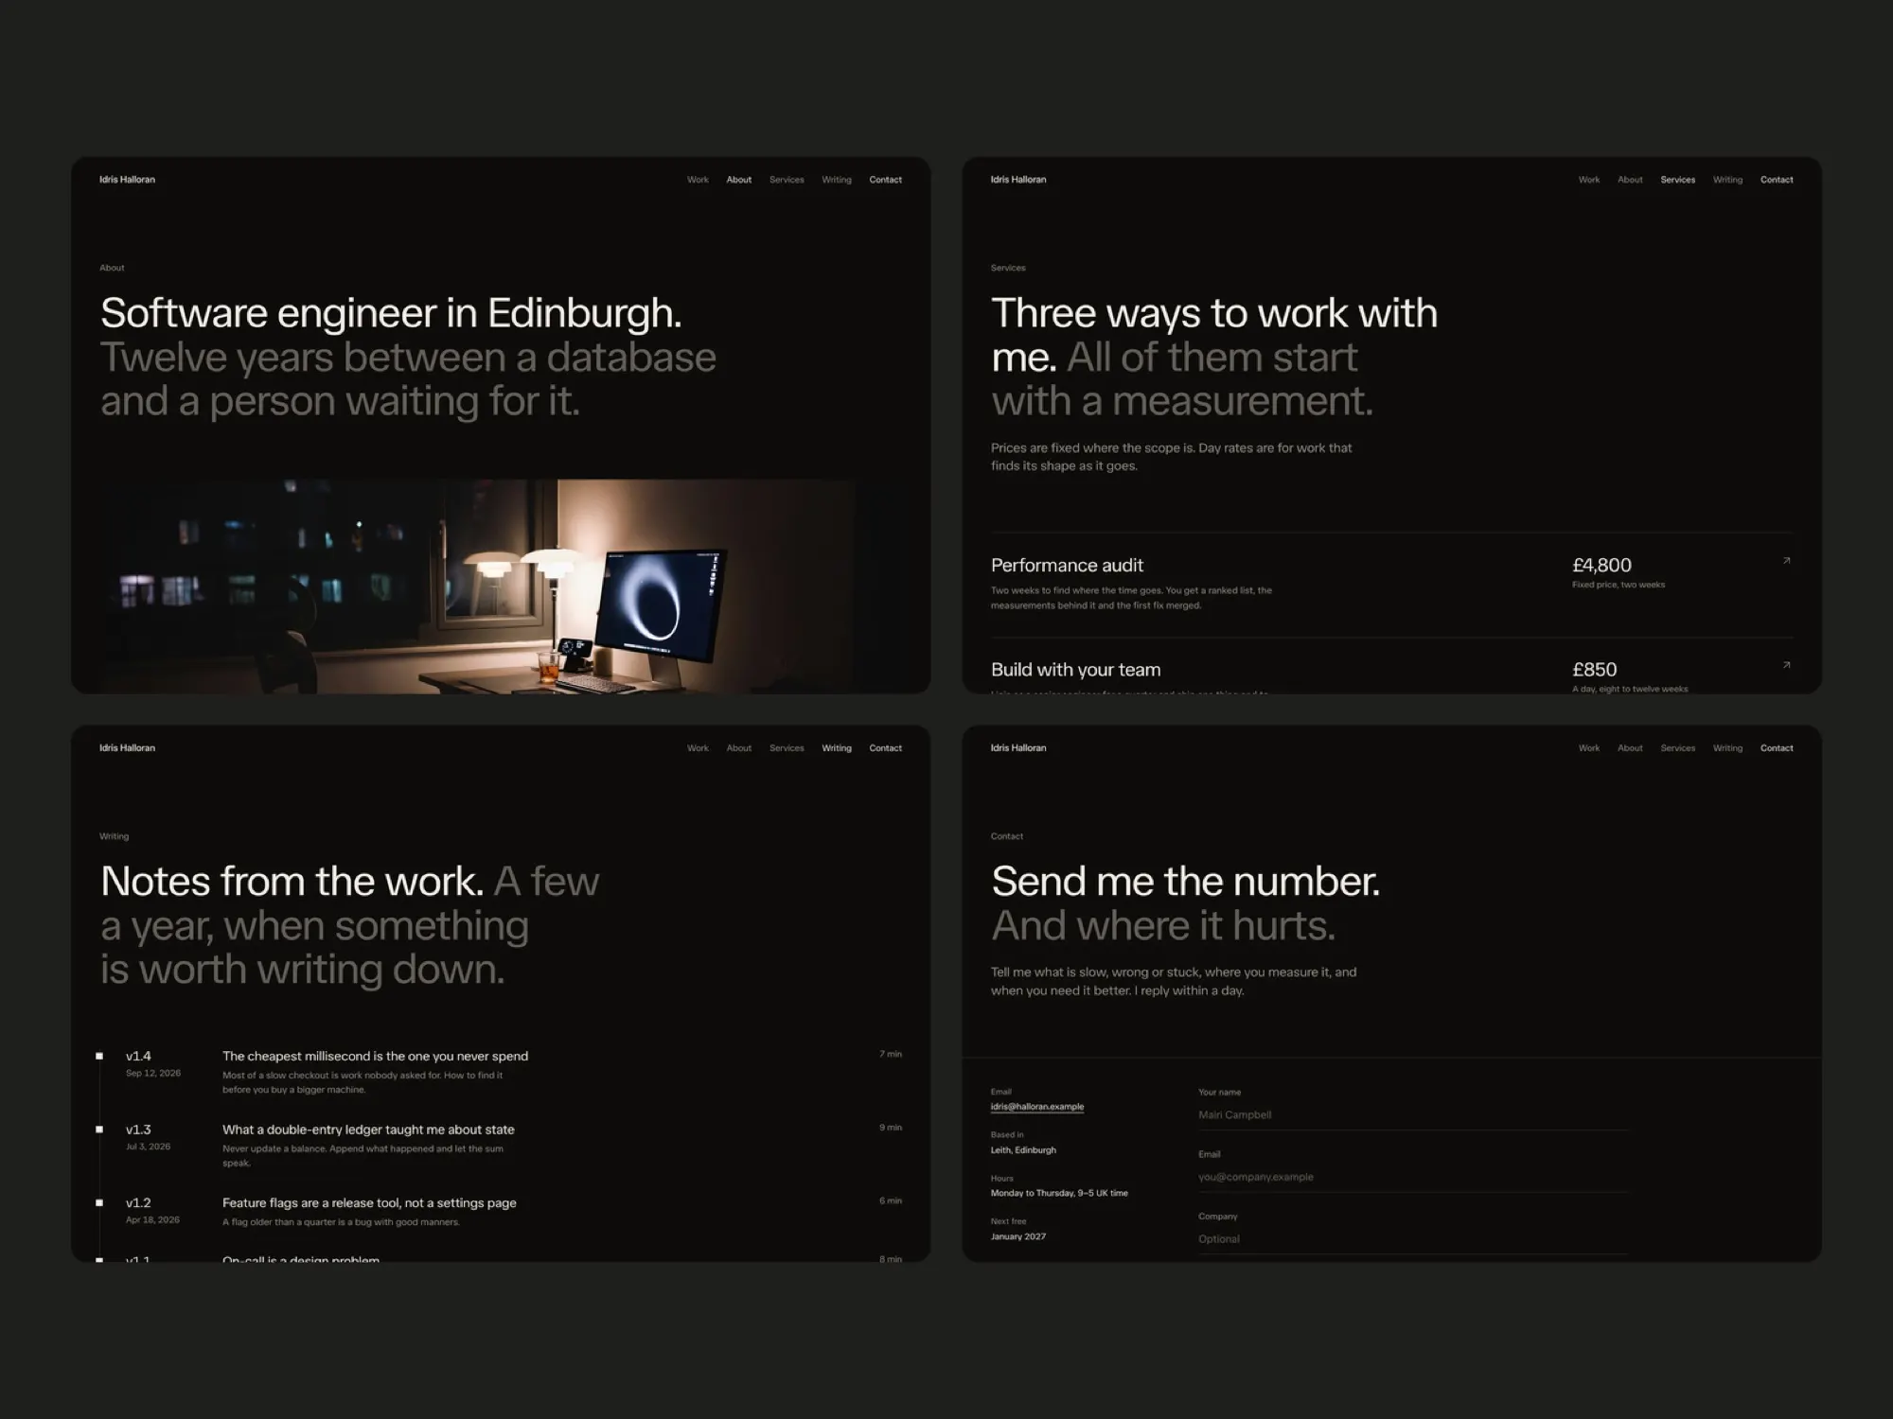1893x1419 pixels.
Task: Open Work in the Services page navigation
Action: tap(1589, 180)
